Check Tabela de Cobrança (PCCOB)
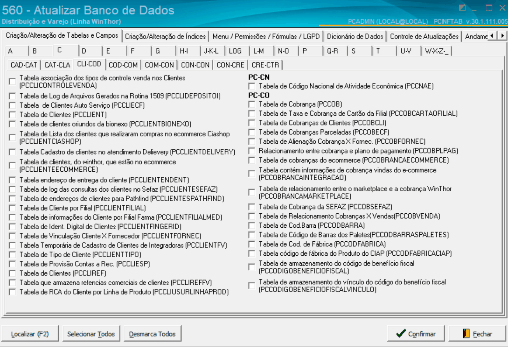This screenshot has width=508, height=347. 252,104
